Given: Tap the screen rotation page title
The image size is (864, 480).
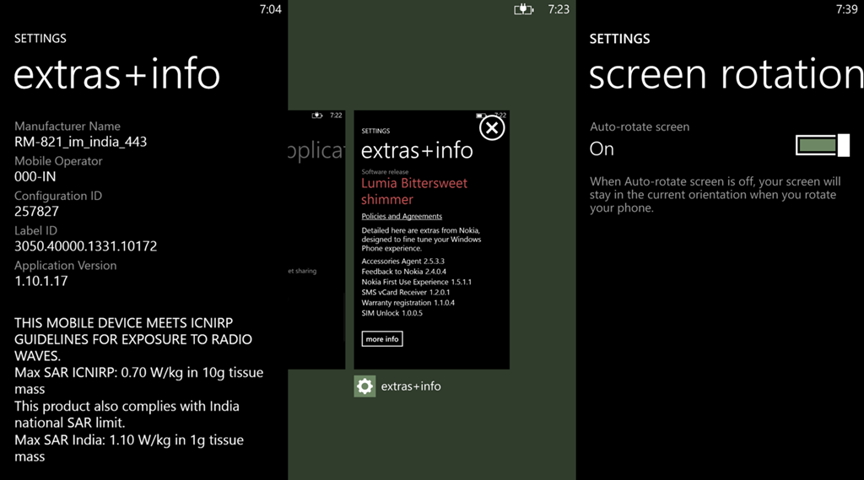Looking at the screenshot, I should pyautogui.click(x=726, y=74).
